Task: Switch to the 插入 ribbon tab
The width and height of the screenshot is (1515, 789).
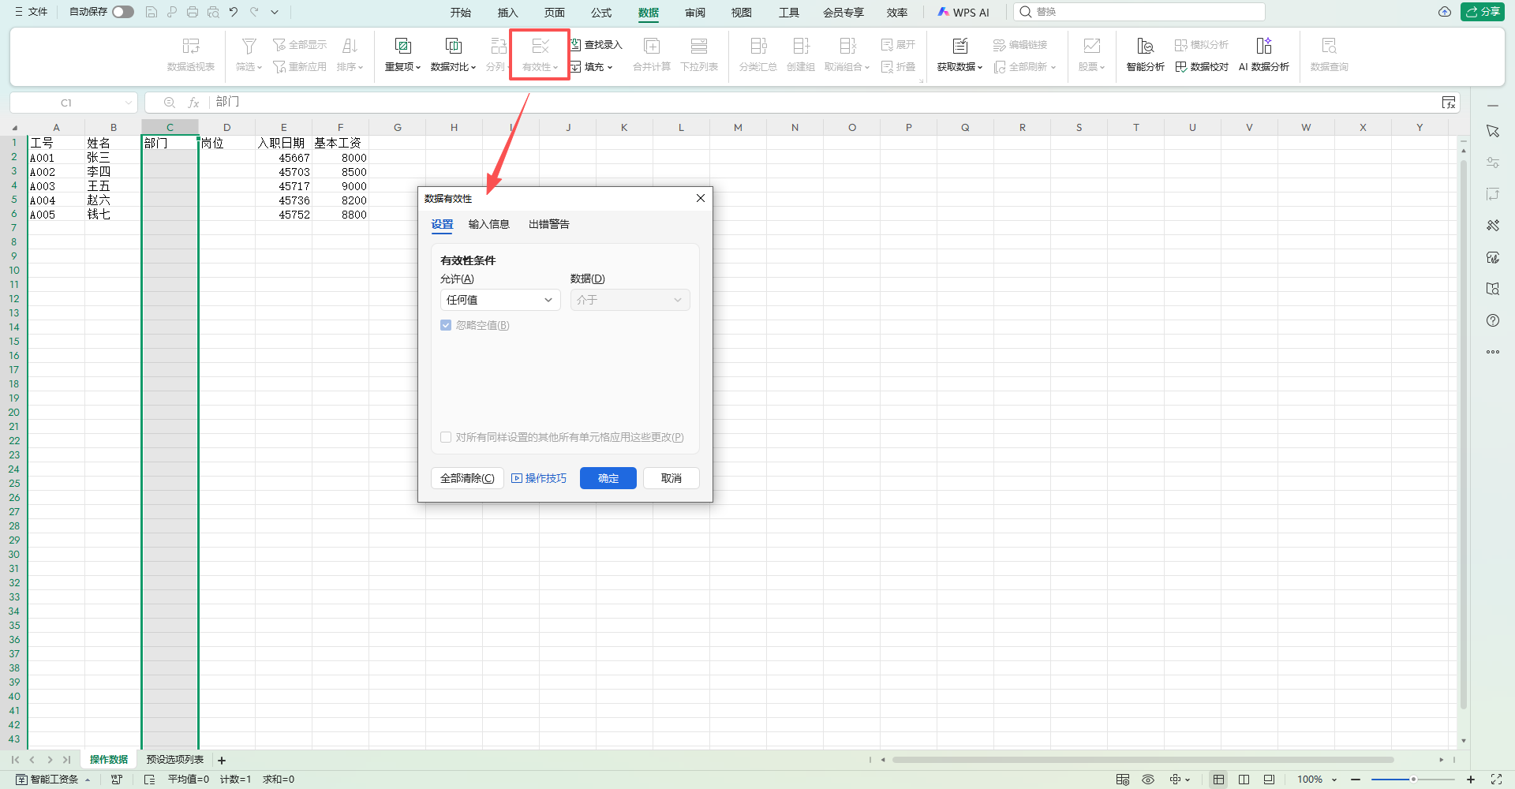Action: [x=508, y=13]
